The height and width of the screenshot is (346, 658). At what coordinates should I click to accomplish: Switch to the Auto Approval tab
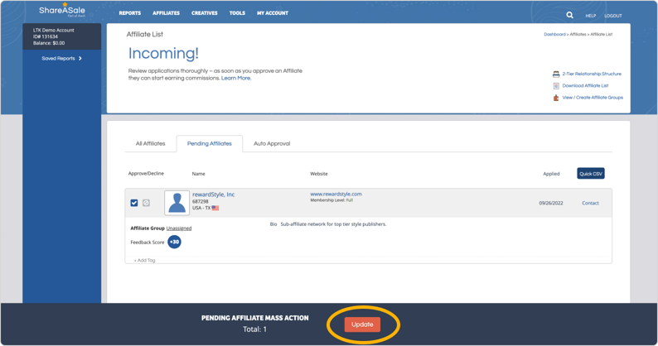click(x=272, y=144)
